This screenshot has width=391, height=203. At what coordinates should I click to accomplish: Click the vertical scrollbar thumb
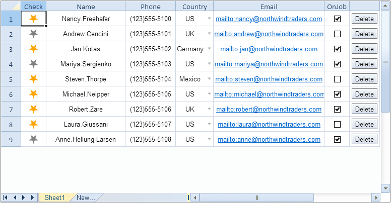pyautogui.click(x=385, y=61)
